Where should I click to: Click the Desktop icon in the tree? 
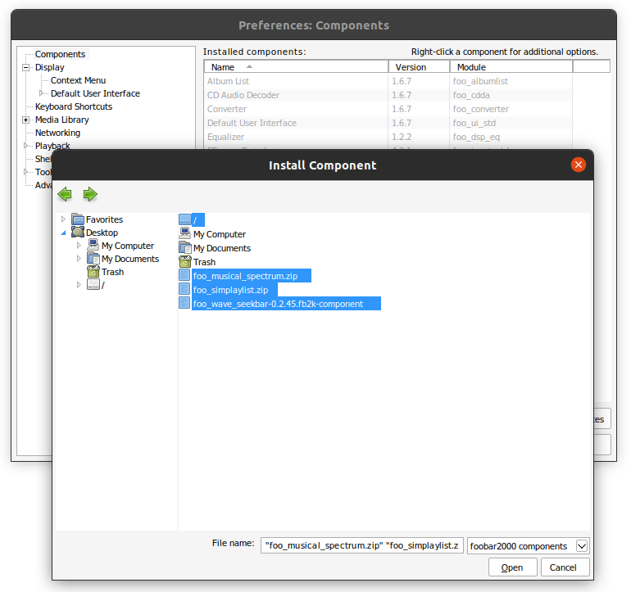(78, 232)
